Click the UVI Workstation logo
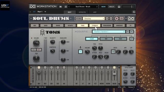 [x=33, y=6]
